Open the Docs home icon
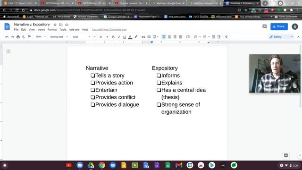Image resolution: width=302 pixels, height=170 pixels. [x=7, y=26]
